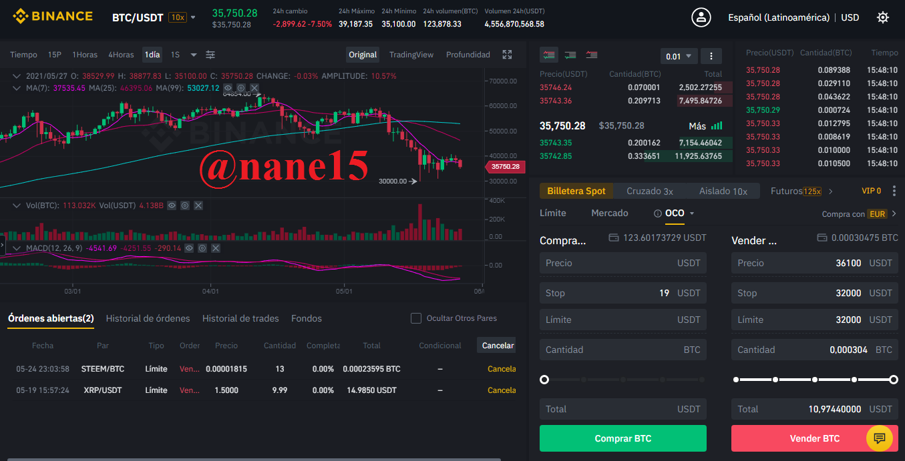Select the 1Horas interval
Screen dimensions: 905x461
(85, 55)
